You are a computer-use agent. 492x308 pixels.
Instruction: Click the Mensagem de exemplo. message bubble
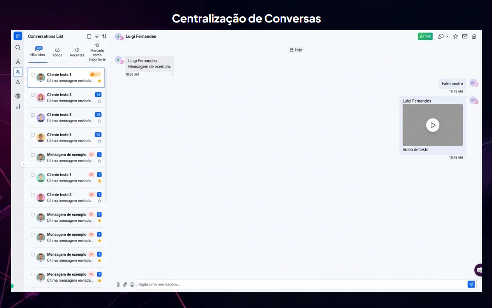pyautogui.click(x=149, y=64)
